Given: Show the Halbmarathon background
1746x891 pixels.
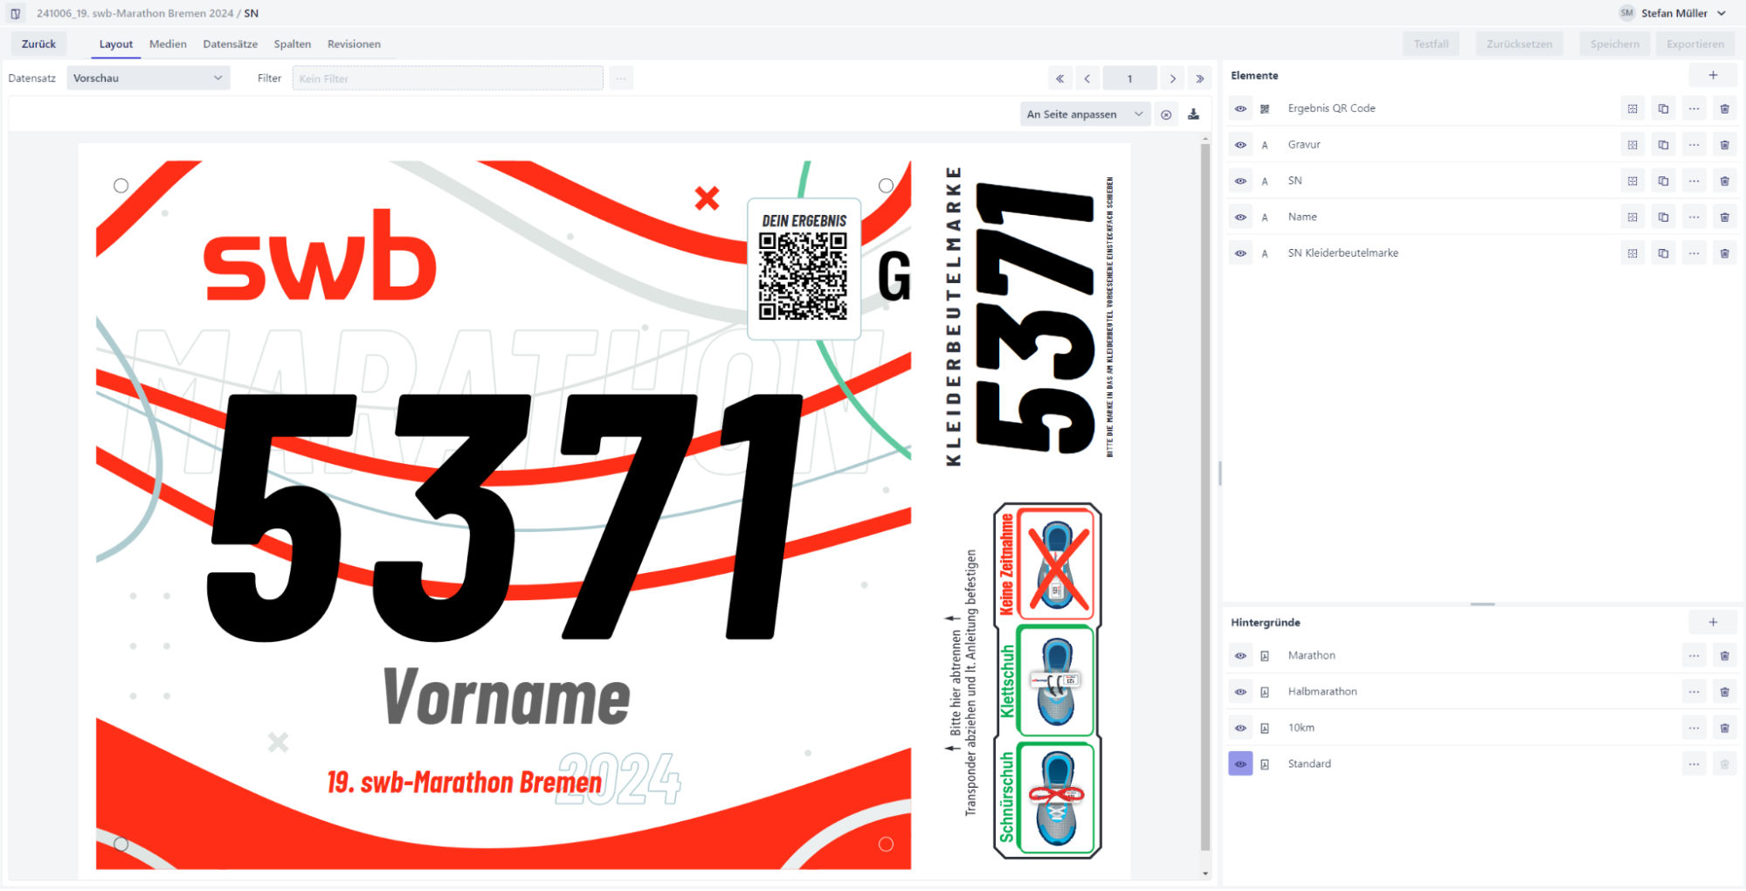Looking at the screenshot, I should pyautogui.click(x=1240, y=692).
